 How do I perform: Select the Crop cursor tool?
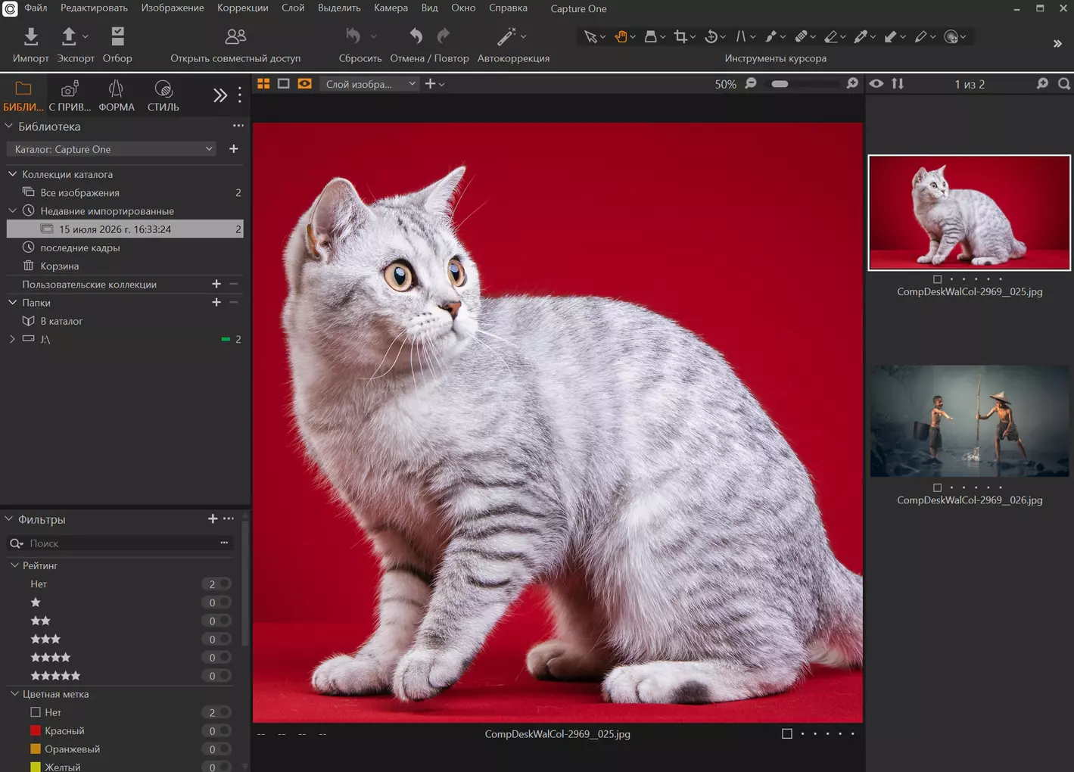(680, 36)
